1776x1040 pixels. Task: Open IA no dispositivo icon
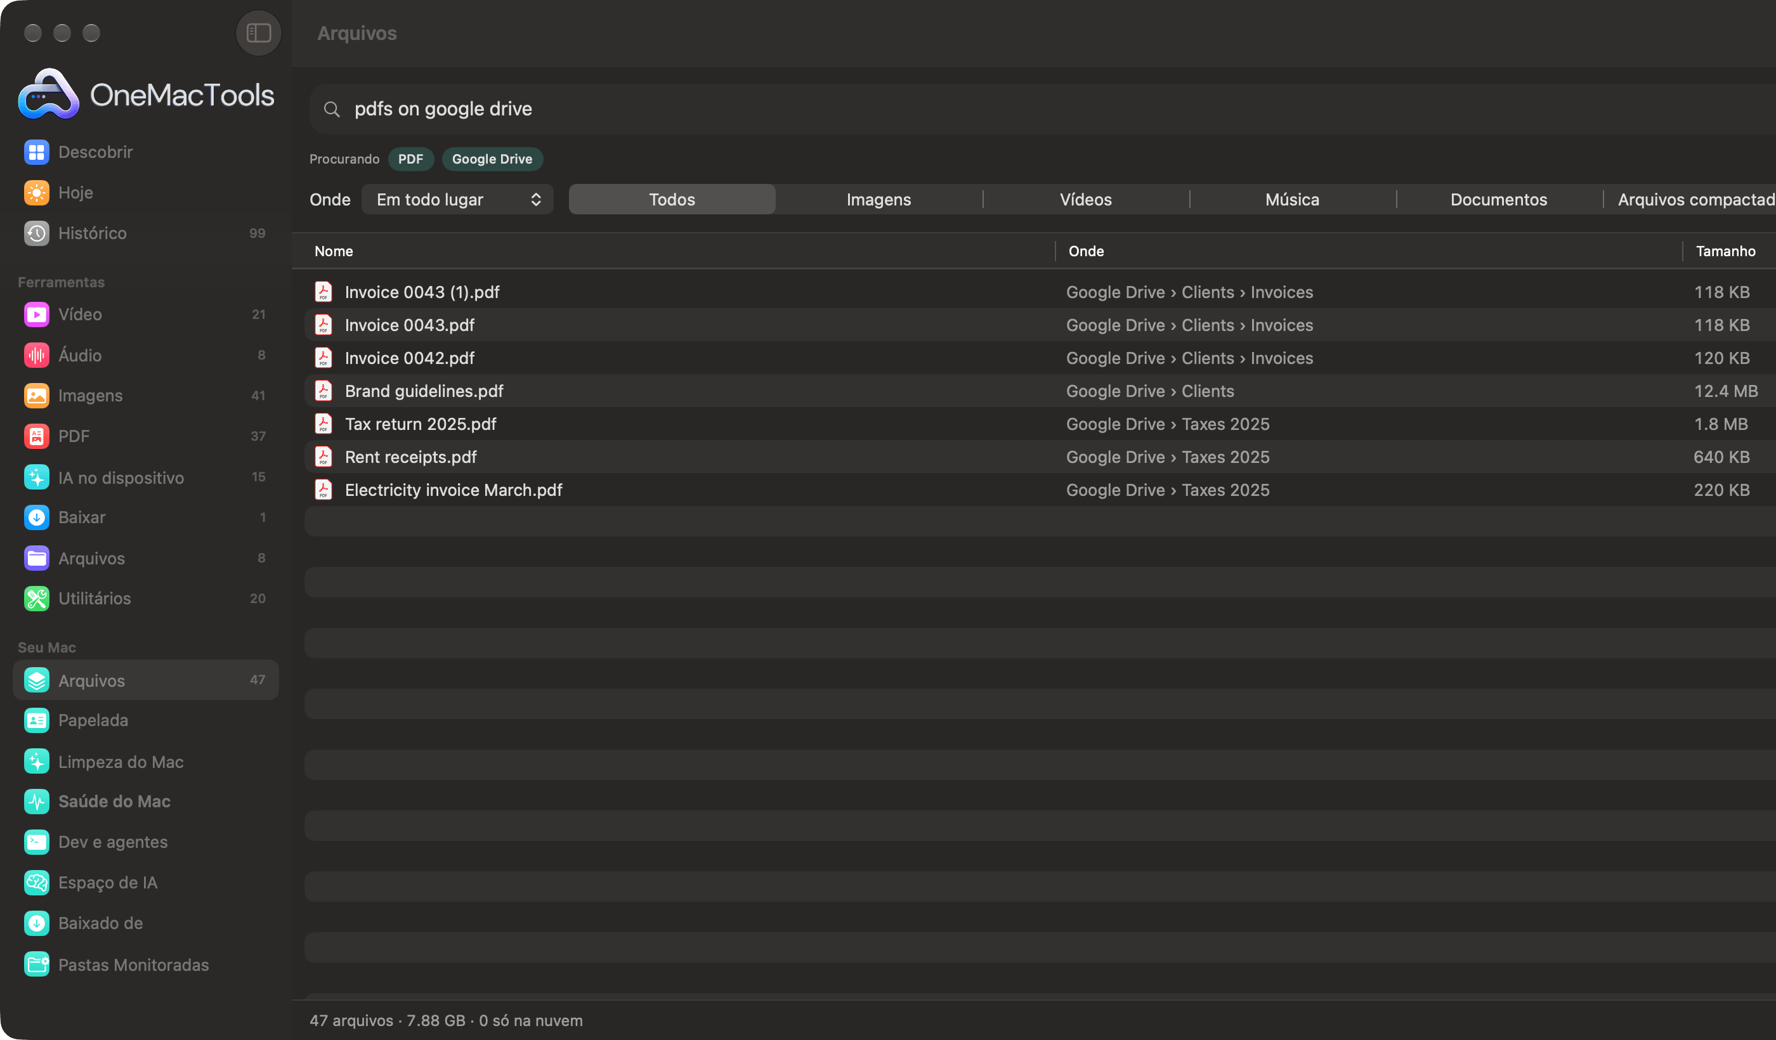pos(37,477)
